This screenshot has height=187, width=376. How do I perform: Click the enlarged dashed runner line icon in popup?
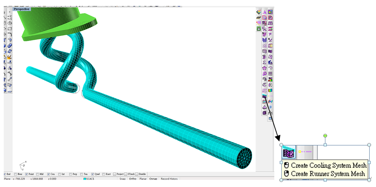[305, 152]
